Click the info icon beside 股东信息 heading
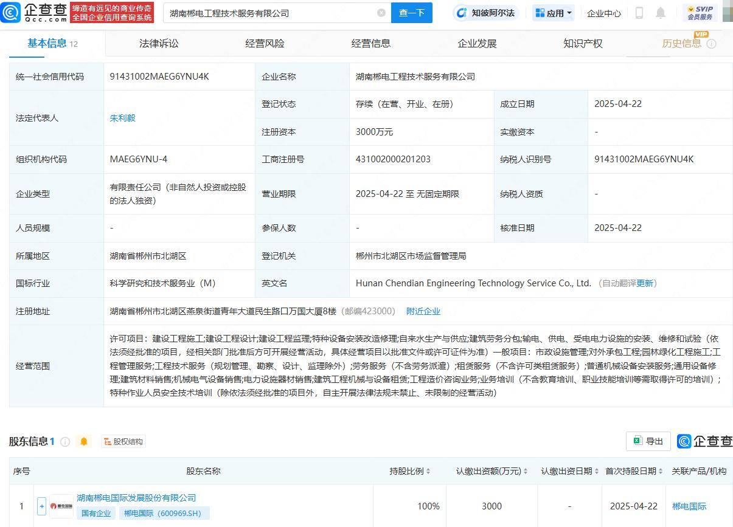The width and height of the screenshot is (733, 527). pyautogui.click(x=66, y=441)
